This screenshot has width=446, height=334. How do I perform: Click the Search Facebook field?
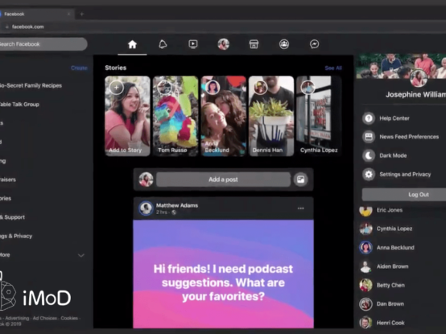point(43,44)
